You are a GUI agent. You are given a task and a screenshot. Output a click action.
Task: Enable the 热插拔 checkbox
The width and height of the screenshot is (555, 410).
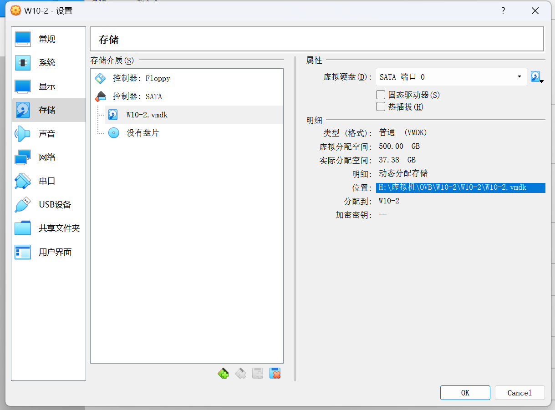click(x=380, y=106)
